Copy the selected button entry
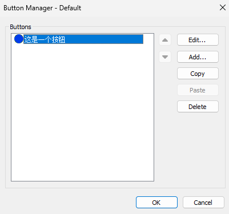This screenshot has height=214, width=229. point(198,74)
